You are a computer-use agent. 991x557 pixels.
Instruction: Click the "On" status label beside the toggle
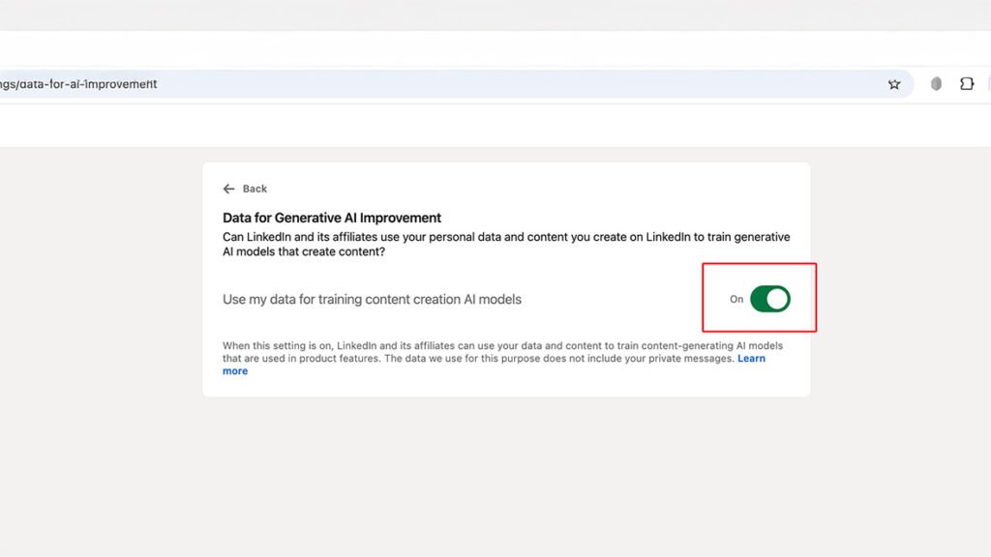click(736, 300)
